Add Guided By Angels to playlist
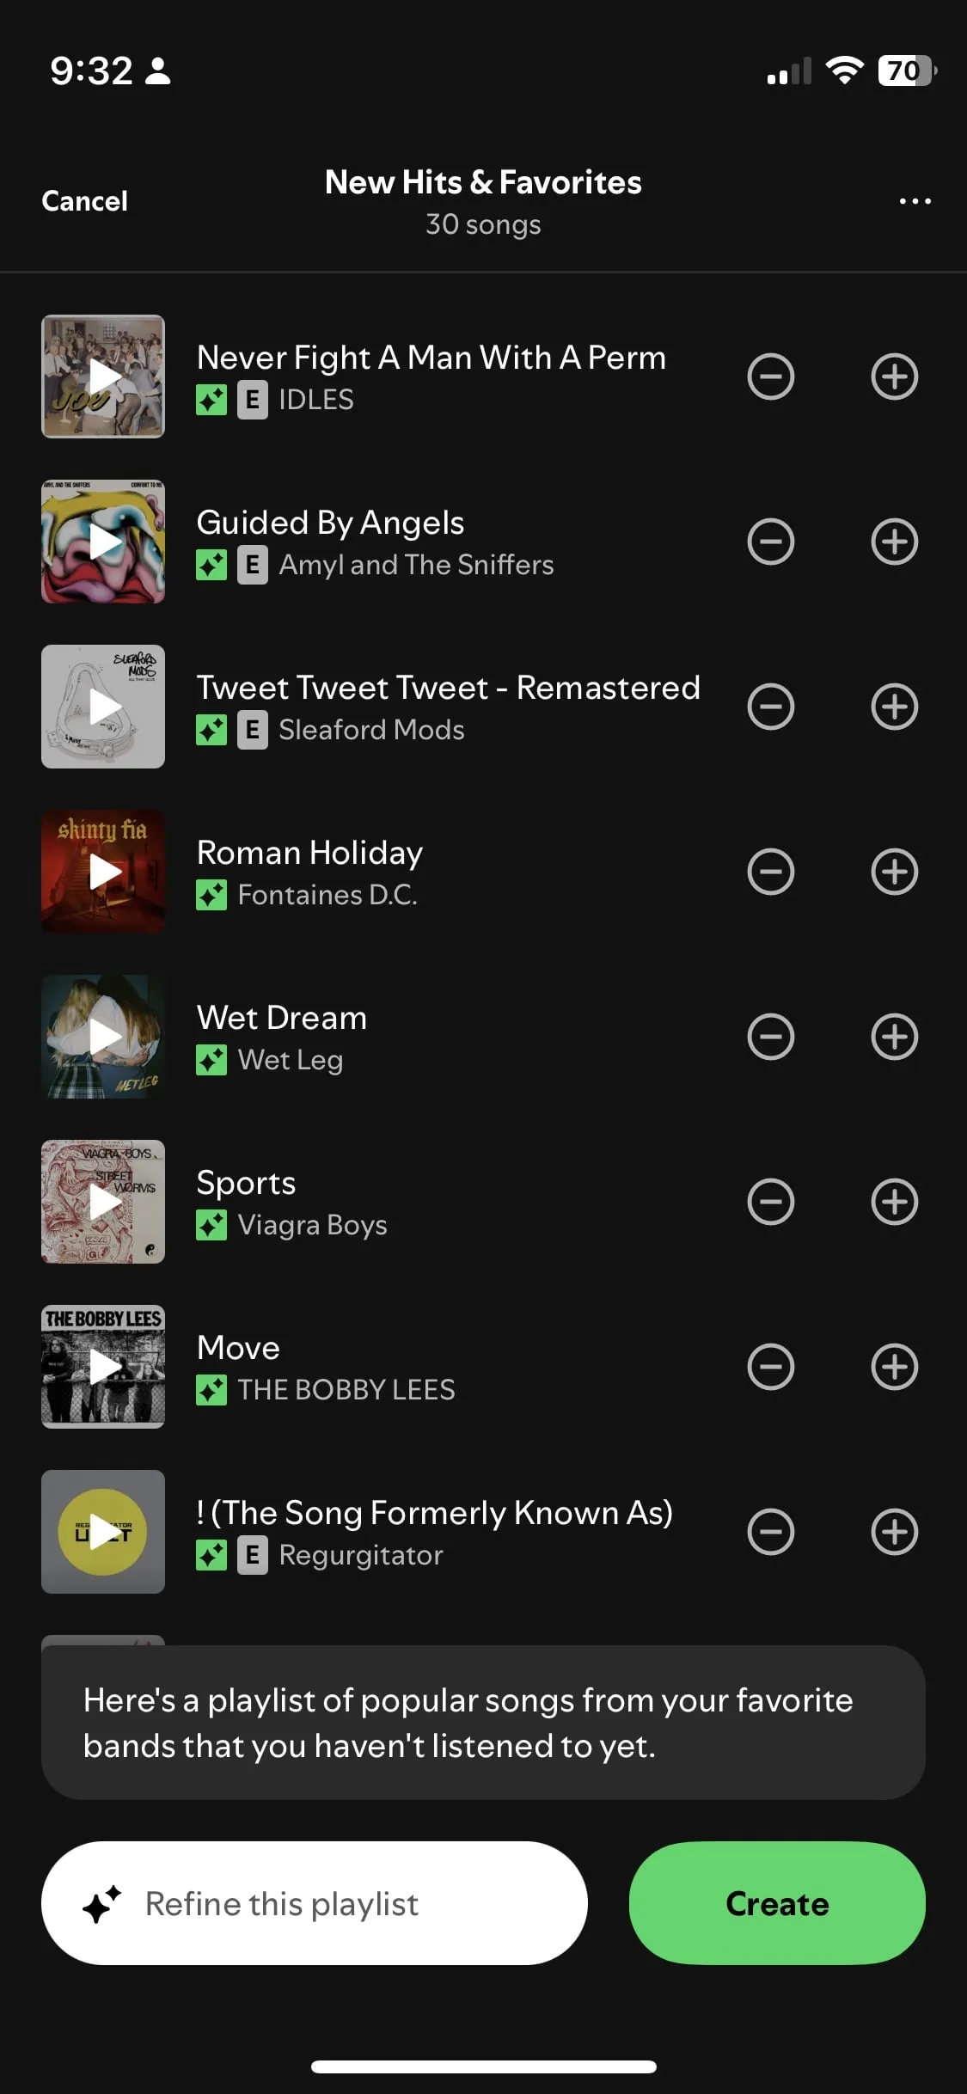Viewport: 967px width, 2094px height. click(x=894, y=542)
